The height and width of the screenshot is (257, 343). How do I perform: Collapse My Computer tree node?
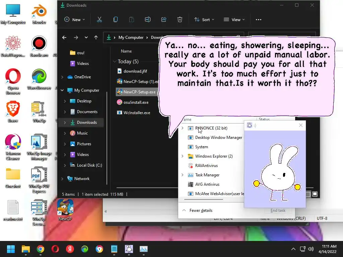tap(62, 90)
